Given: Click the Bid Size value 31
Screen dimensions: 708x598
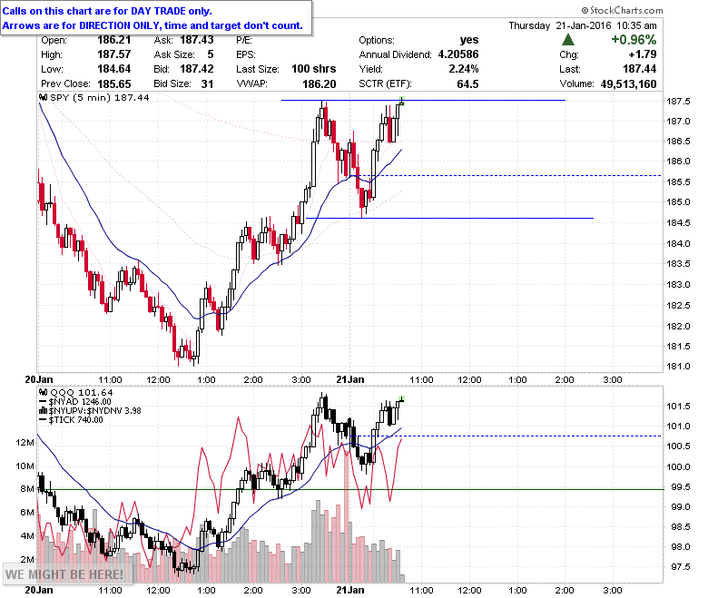Looking at the screenshot, I should [x=207, y=83].
